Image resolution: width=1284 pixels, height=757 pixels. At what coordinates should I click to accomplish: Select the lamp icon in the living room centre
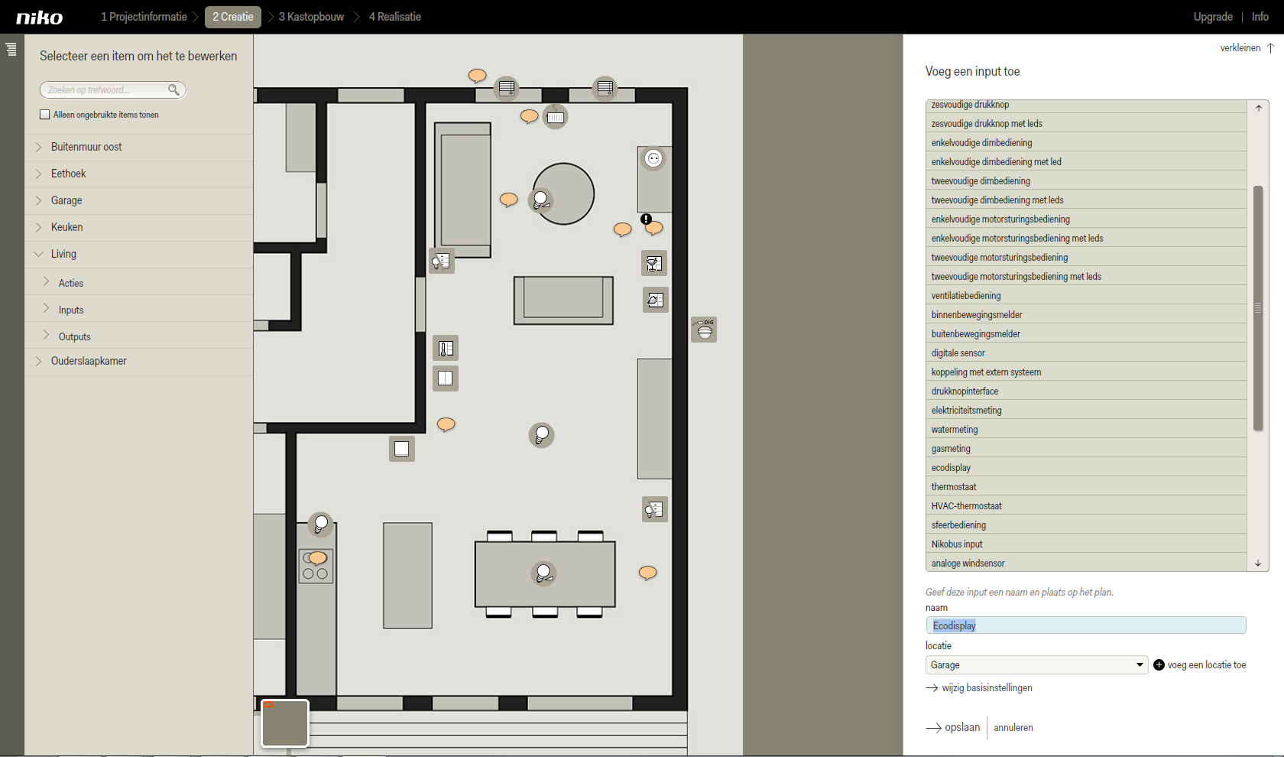541,435
